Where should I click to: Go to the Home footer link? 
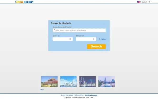(63, 95)
